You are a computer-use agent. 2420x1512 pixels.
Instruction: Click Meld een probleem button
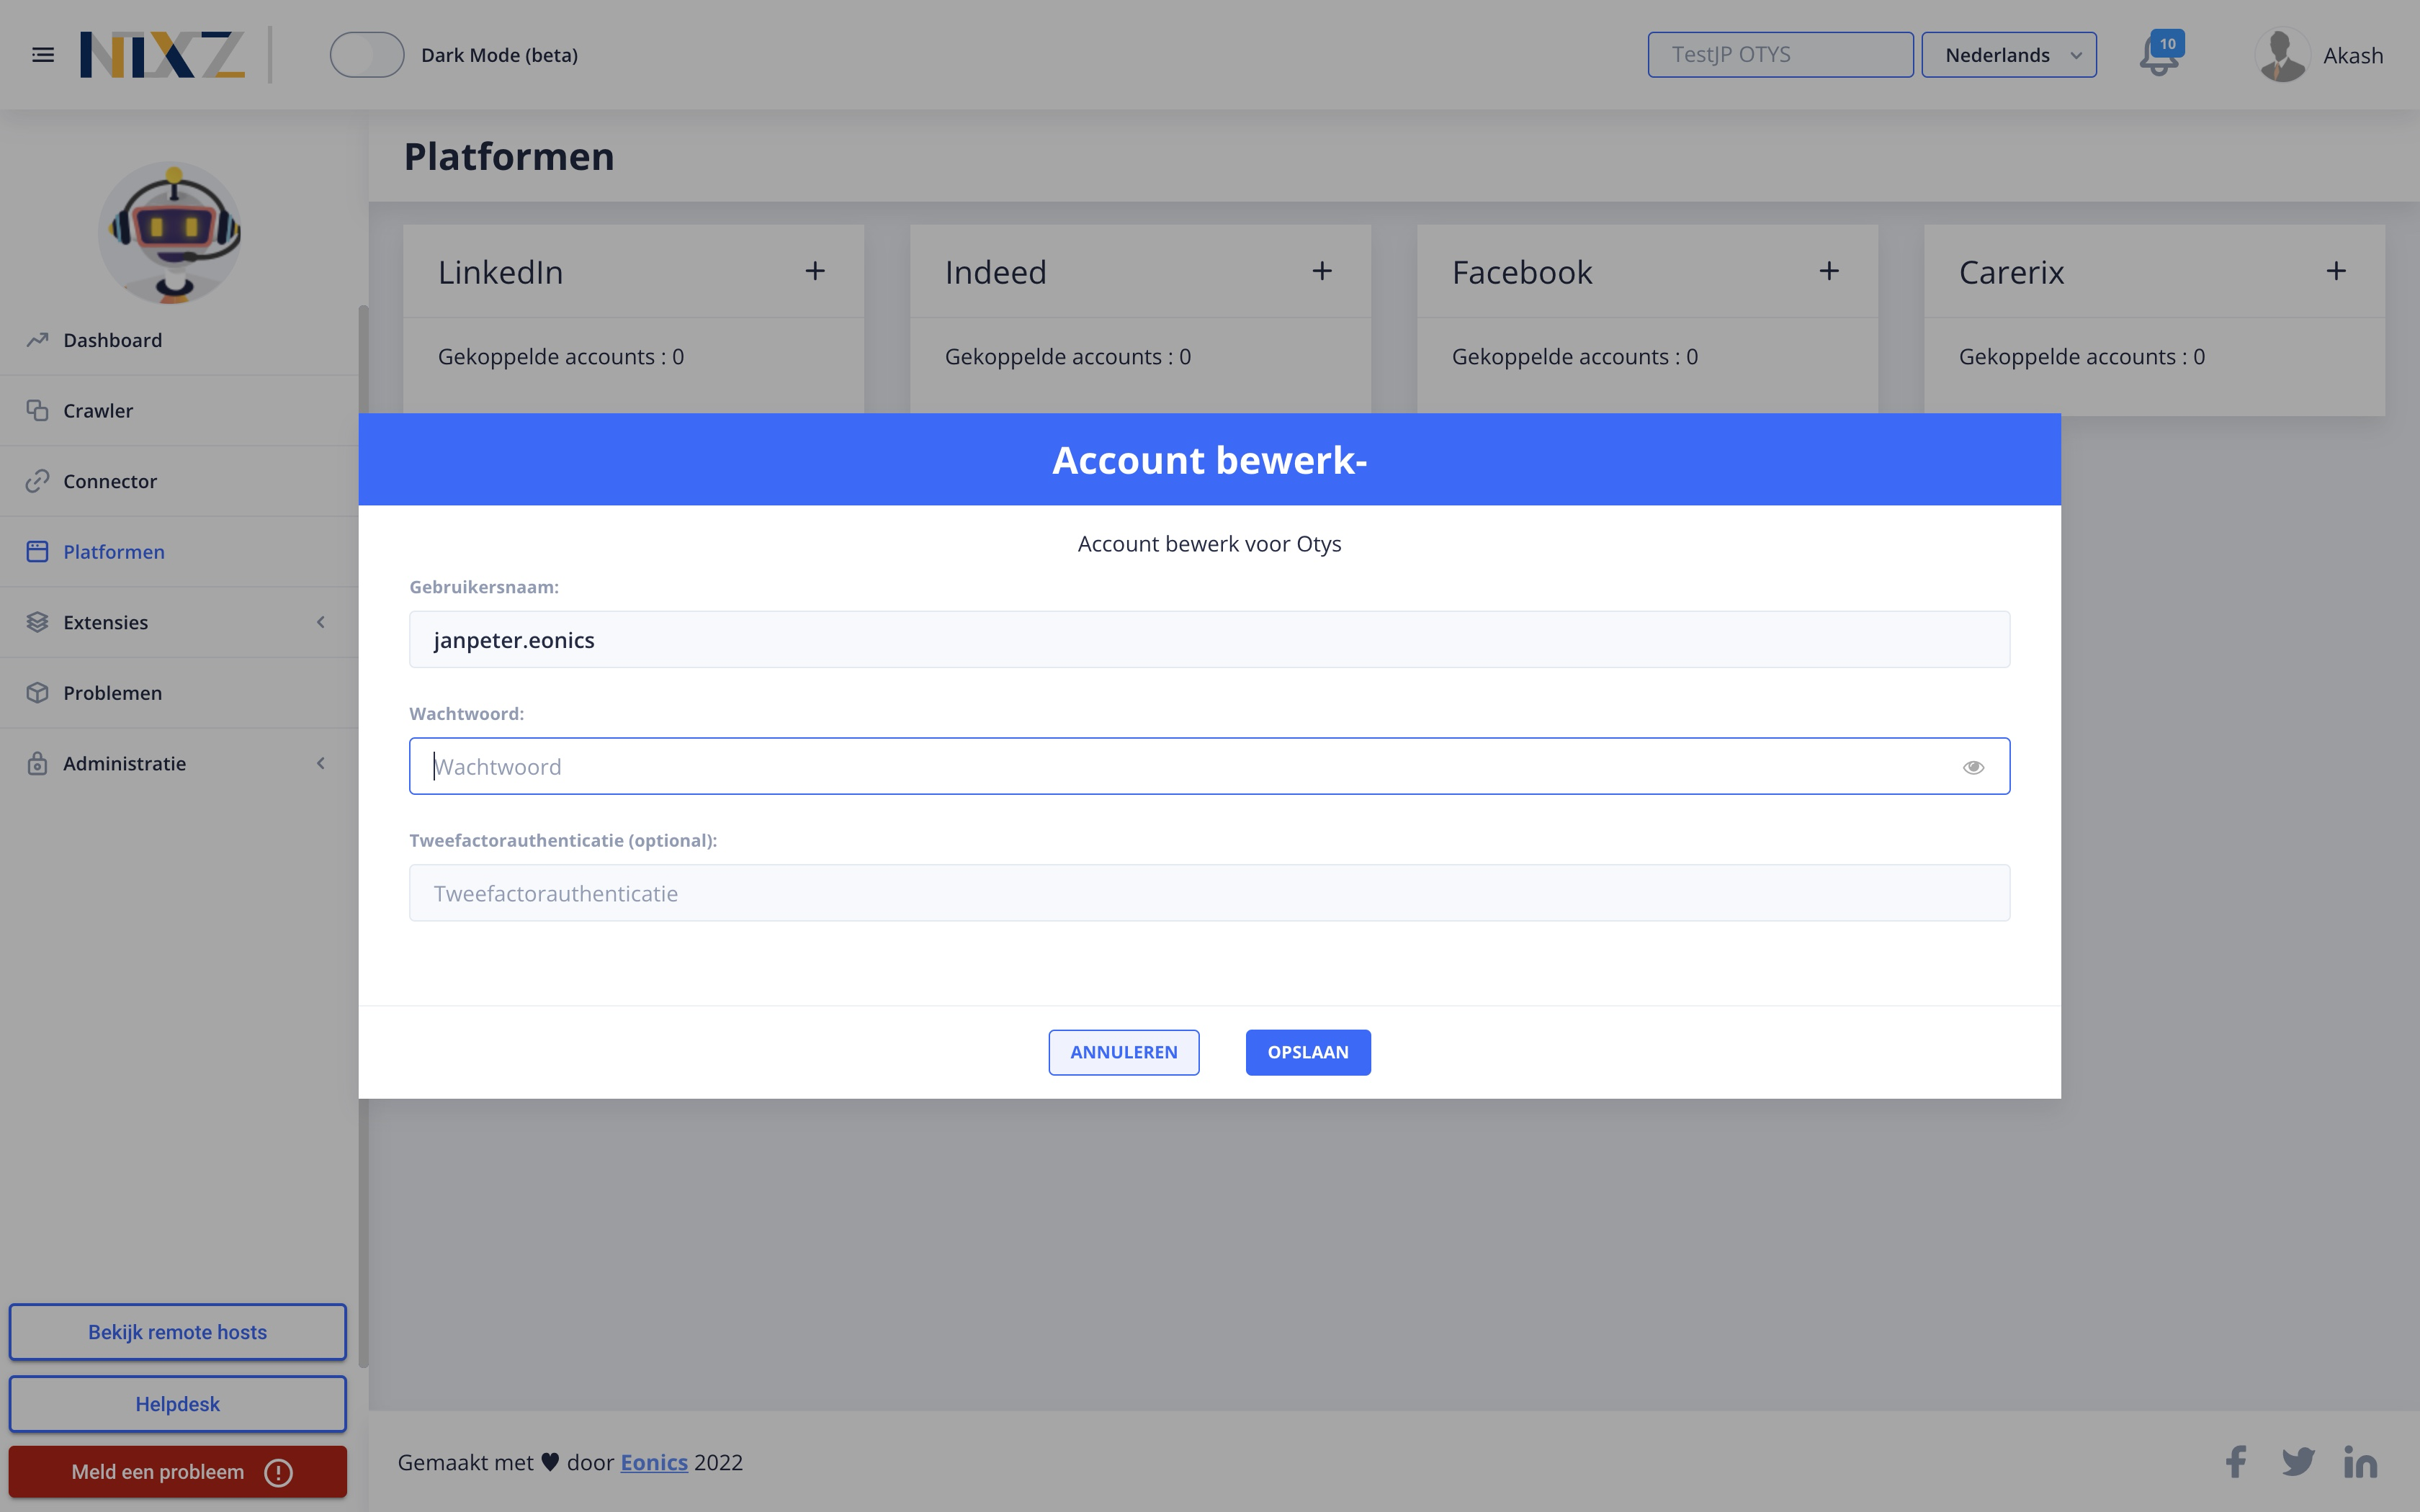(x=178, y=1472)
